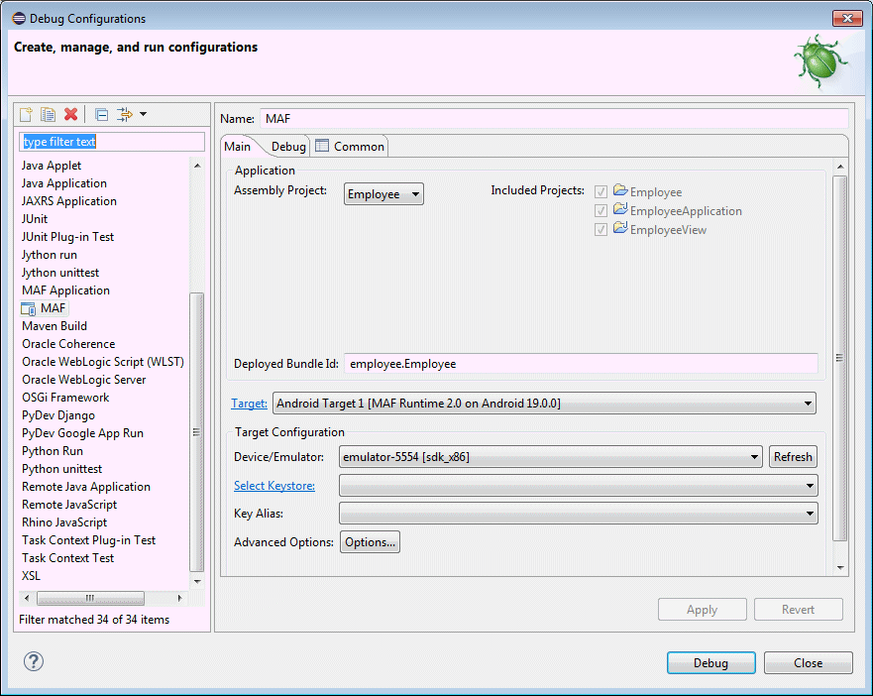
Task: Select Oracle Coherence item
Action: click(68, 344)
